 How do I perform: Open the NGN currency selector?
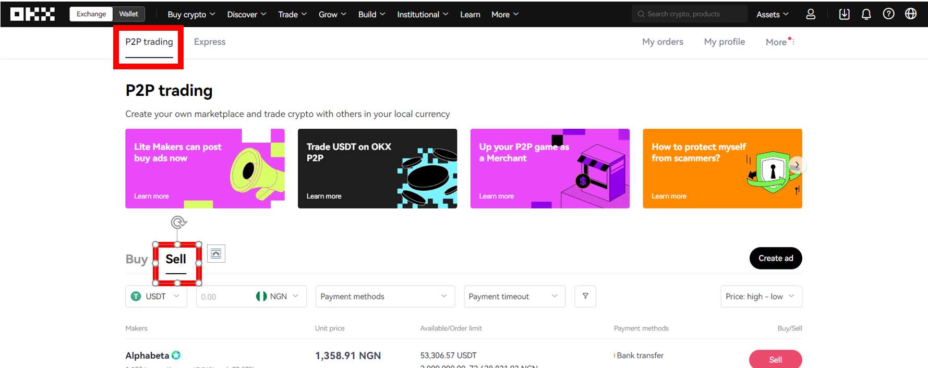point(277,296)
